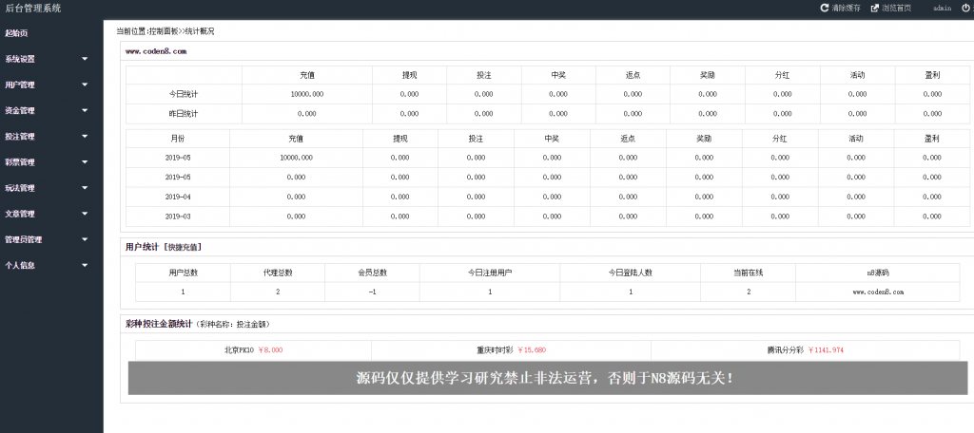Expand 资金管理 dropdown arrow

tap(85, 110)
